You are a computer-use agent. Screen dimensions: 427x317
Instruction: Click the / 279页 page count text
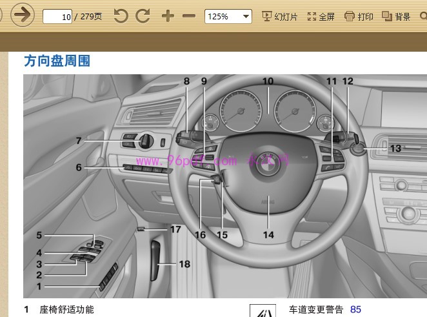click(88, 17)
